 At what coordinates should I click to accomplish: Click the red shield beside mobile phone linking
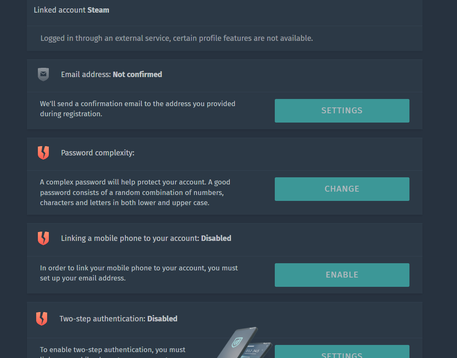click(x=43, y=238)
